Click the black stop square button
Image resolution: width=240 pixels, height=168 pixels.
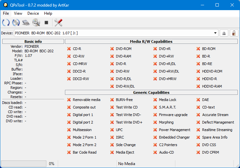click(46, 23)
